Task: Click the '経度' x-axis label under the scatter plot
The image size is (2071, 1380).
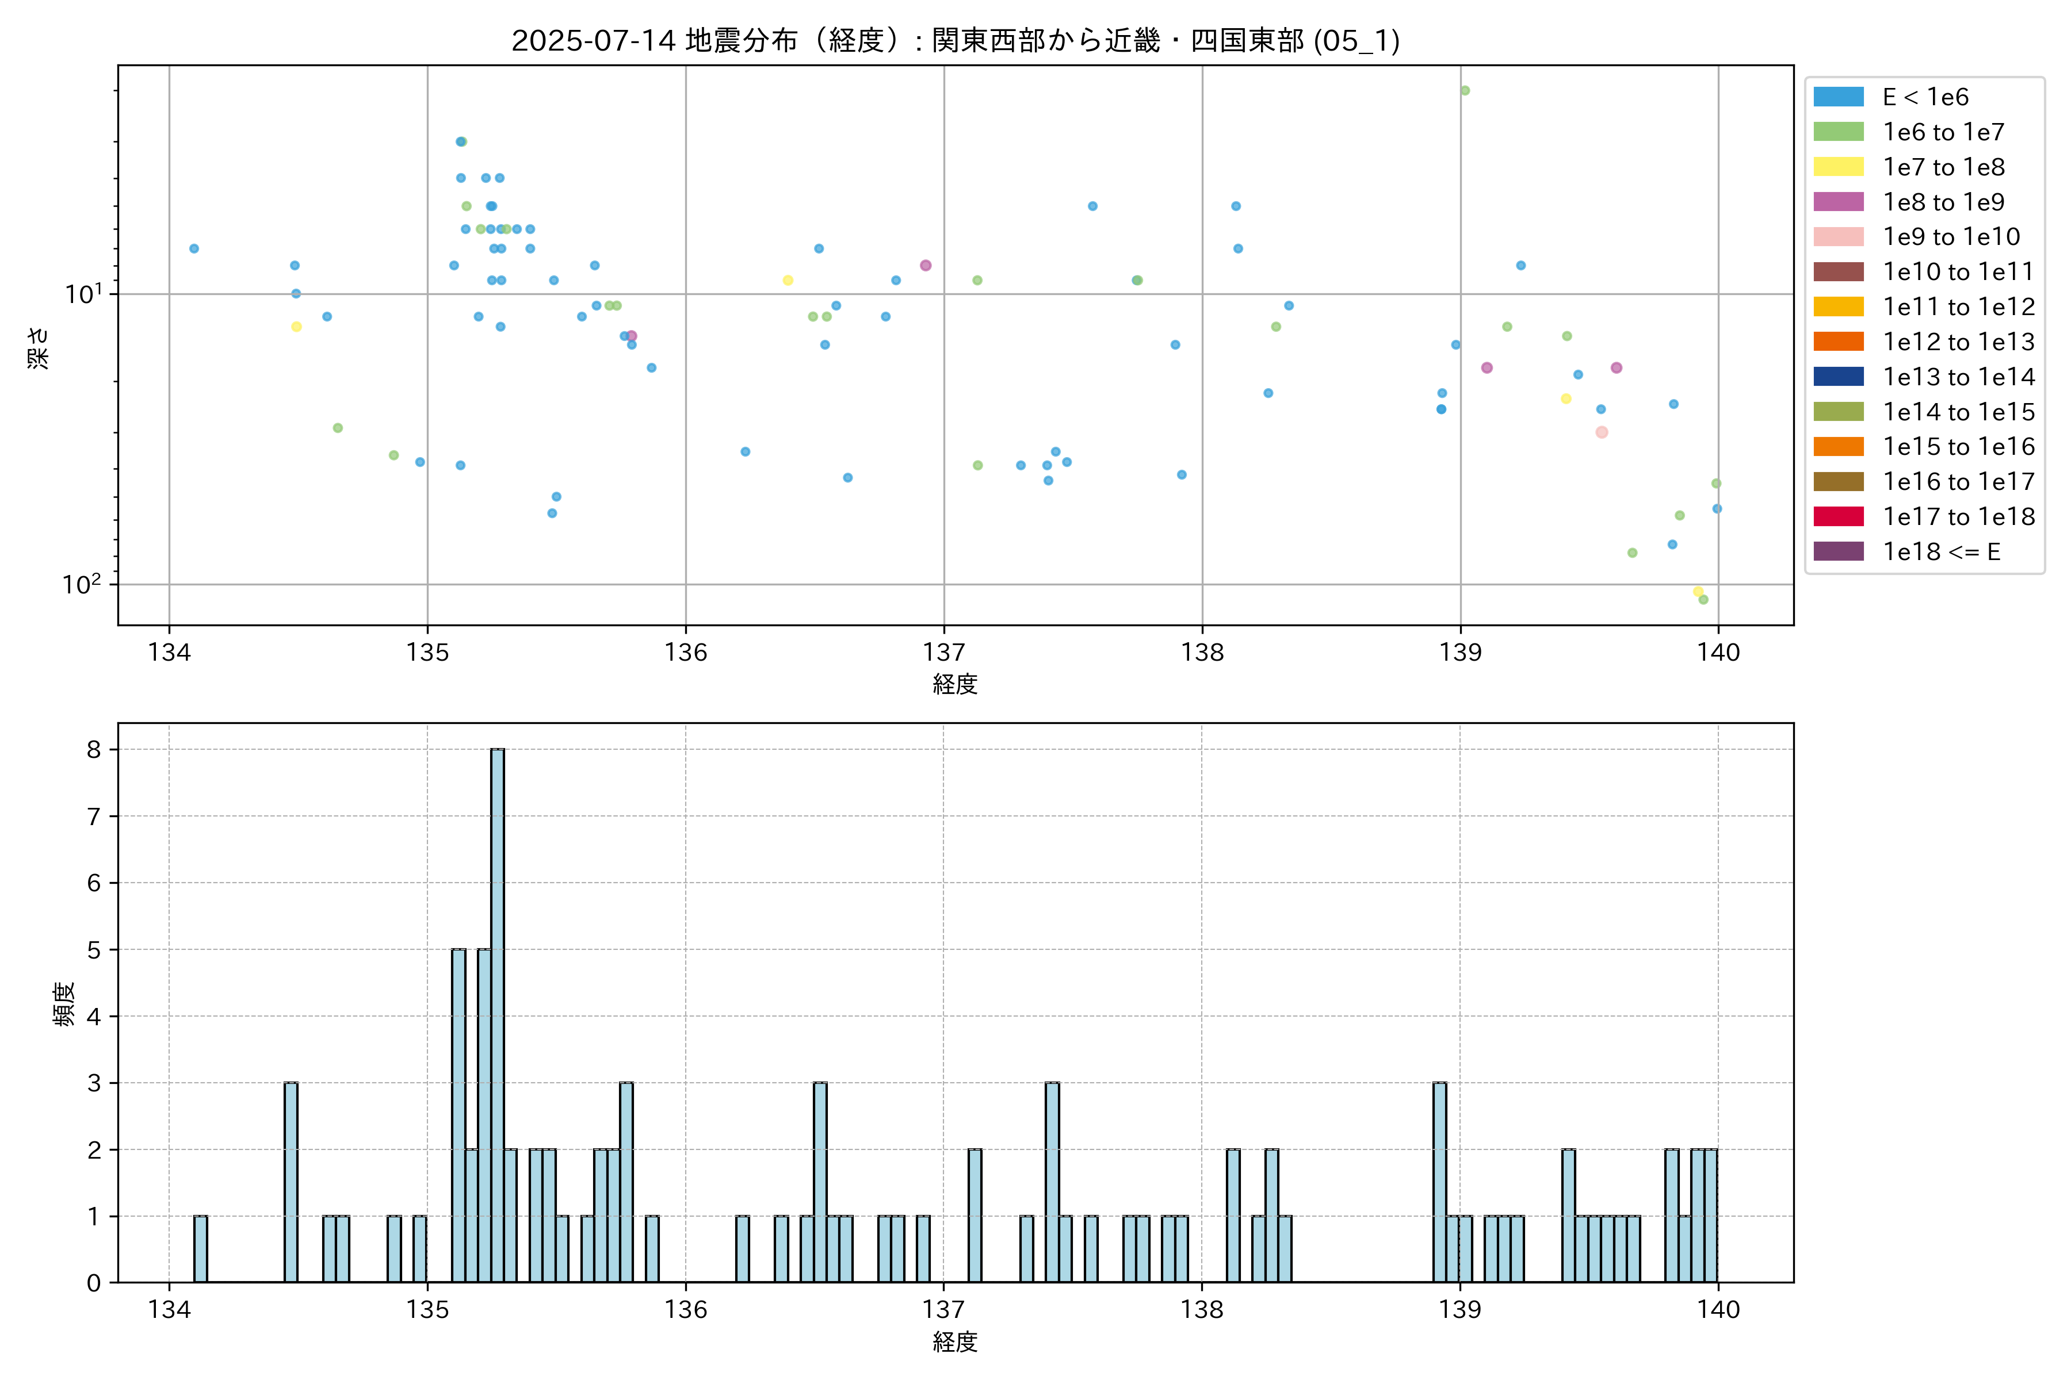Action: pyautogui.click(x=956, y=684)
